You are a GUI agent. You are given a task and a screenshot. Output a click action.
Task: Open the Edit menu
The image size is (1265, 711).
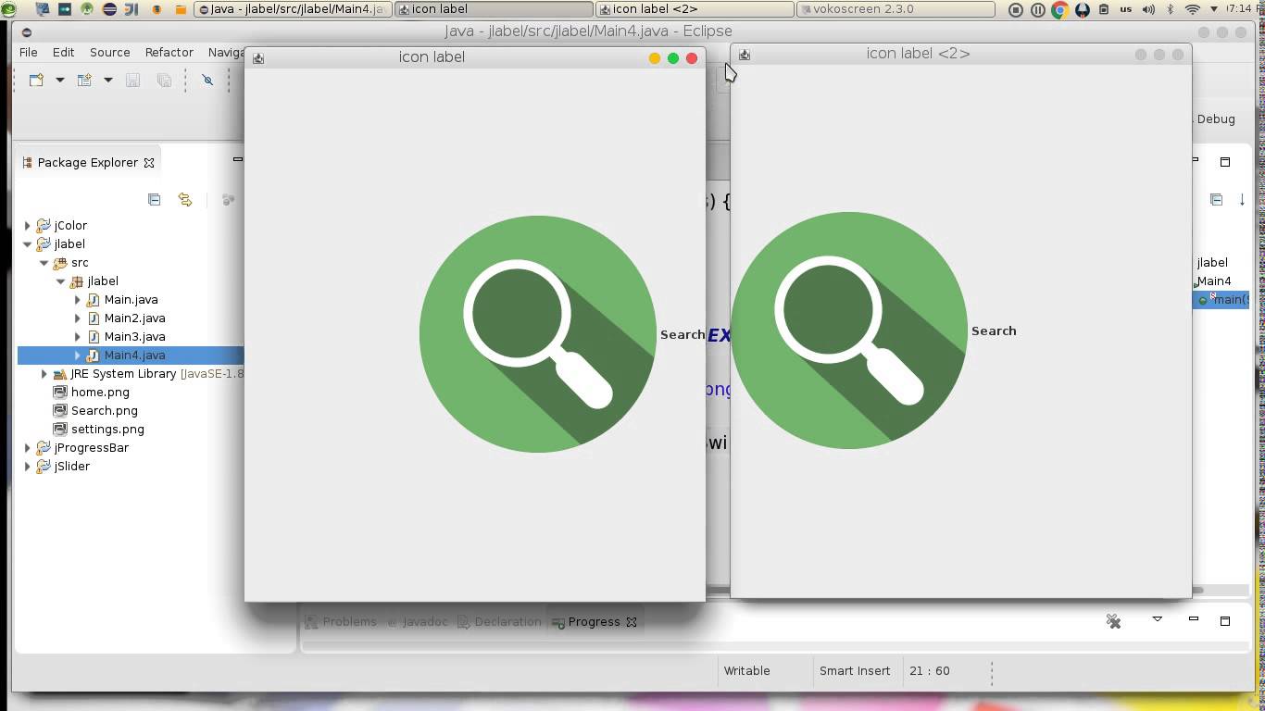[63, 53]
